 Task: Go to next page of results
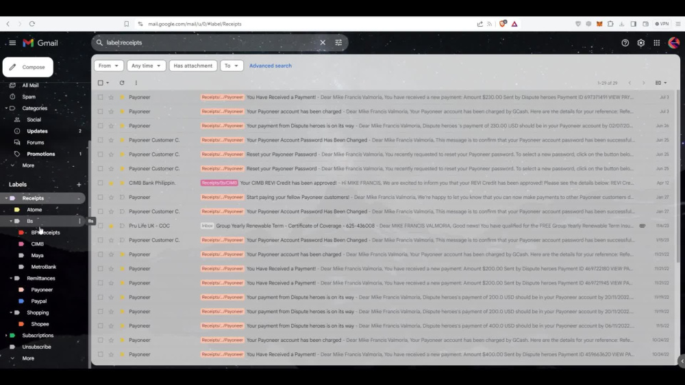tap(643, 83)
